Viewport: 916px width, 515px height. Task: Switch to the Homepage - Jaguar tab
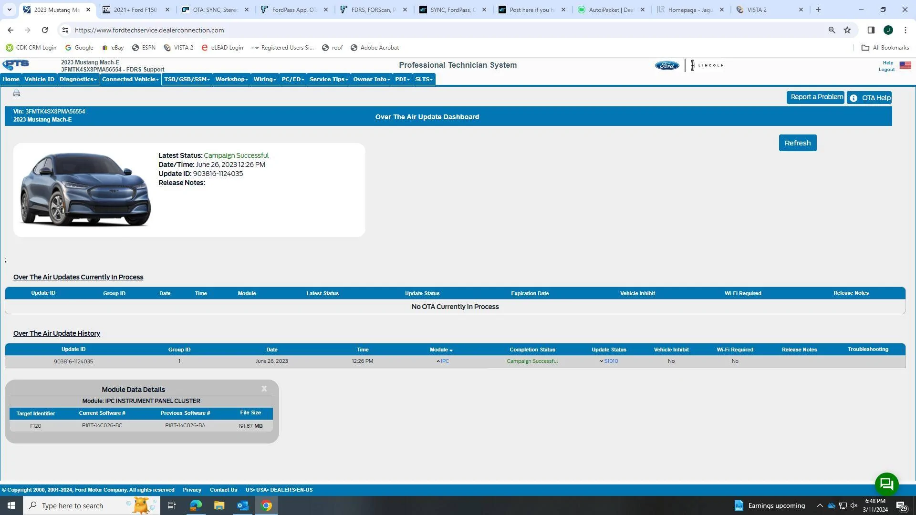point(690,10)
